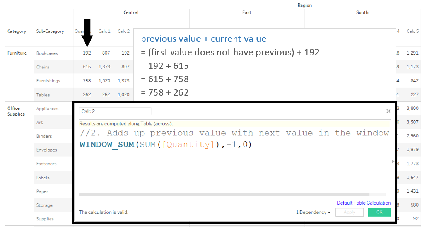Click the grayed-out Apply button

pyautogui.click(x=349, y=212)
